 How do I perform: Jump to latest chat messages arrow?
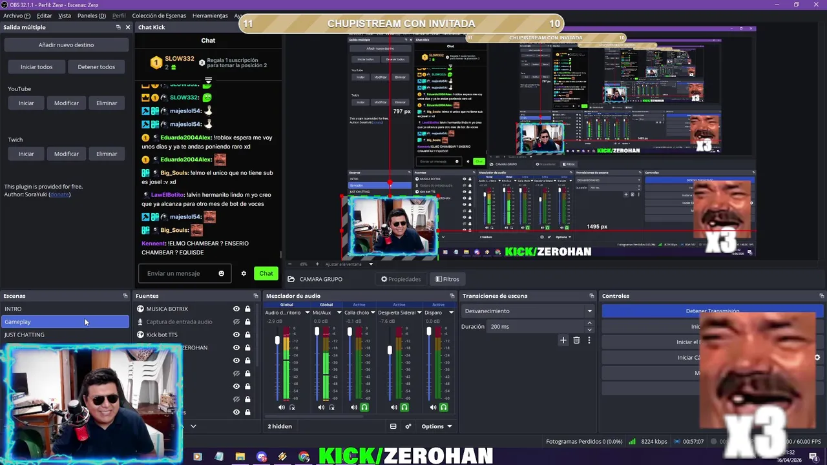pyautogui.click(x=208, y=81)
